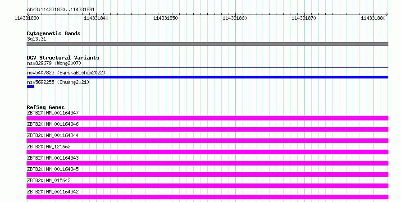Select ruler coordinate 114331860
Screen dimensions: 401x202
click(235, 18)
